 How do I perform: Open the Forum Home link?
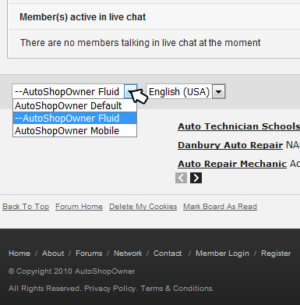tap(79, 207)
